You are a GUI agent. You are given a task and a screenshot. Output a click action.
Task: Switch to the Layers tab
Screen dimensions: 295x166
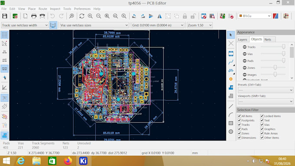(243, 40)
